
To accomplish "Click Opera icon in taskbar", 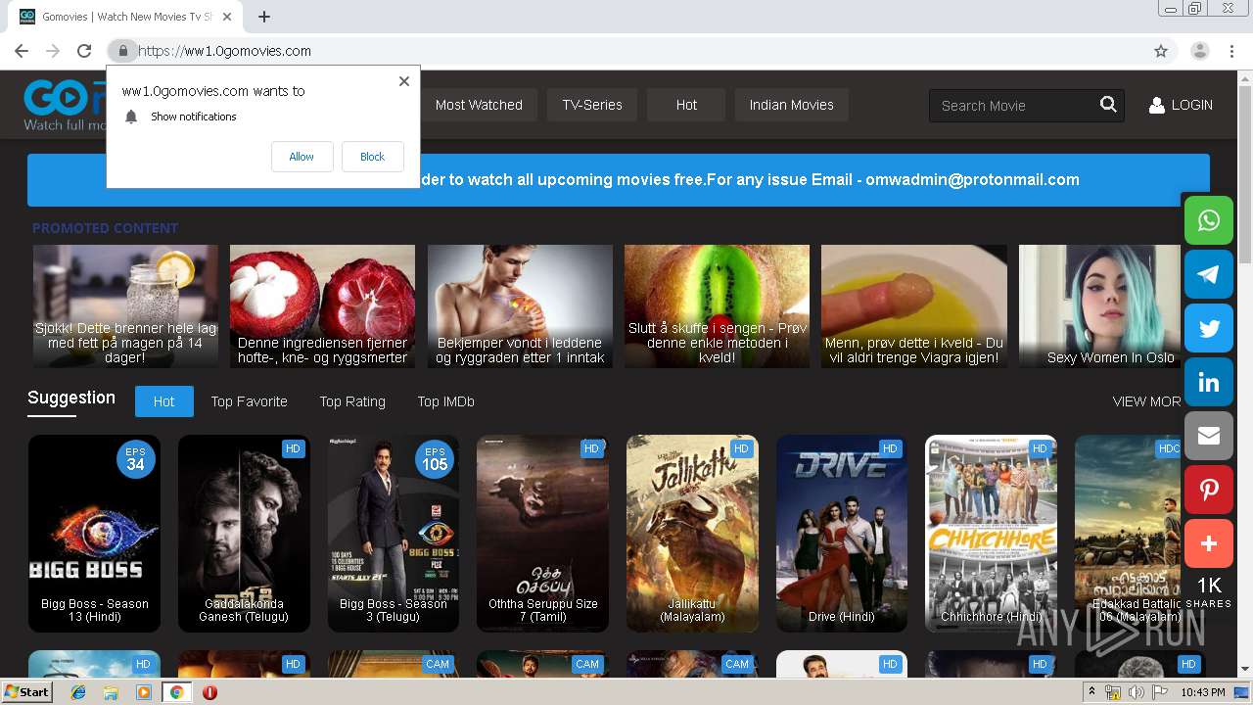I will point(209,692).
